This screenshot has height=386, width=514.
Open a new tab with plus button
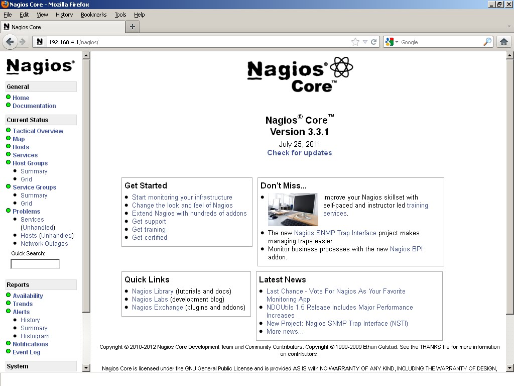coord(133,27)
